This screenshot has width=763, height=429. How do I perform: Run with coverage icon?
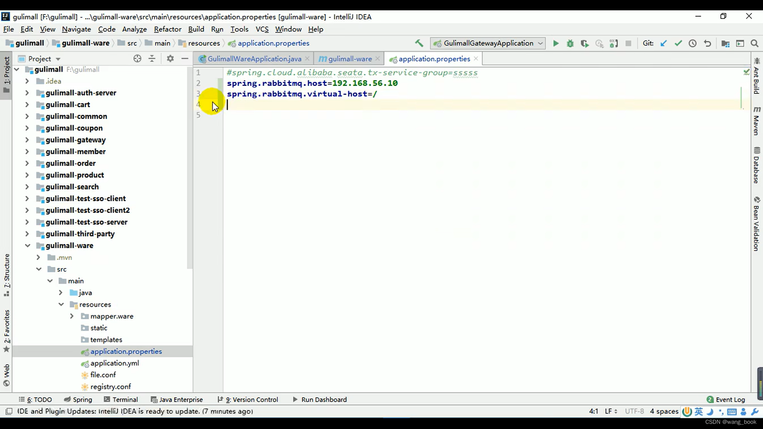[x=585, y=43]
